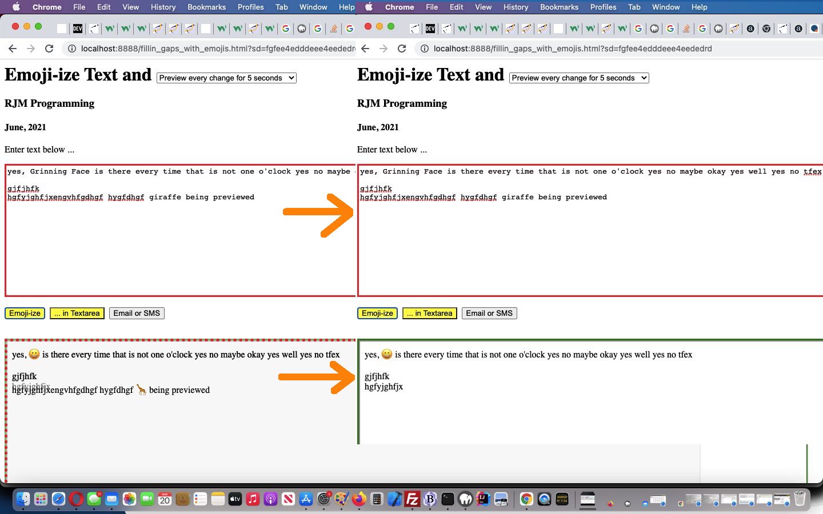Reload the page in the left browser window

pyautogui.click(x=49, y=49)
